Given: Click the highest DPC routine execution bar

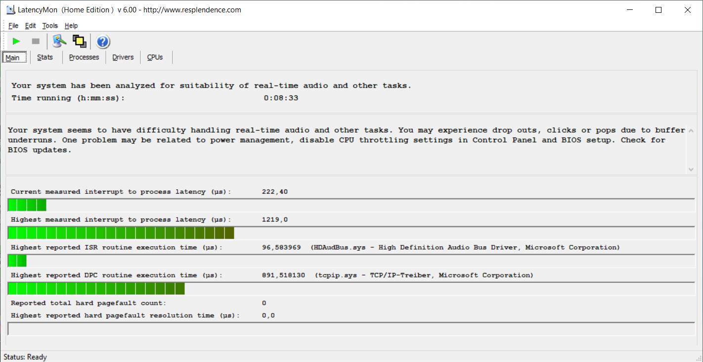Looking at the screenshot, I should click(x=351, y=288).
